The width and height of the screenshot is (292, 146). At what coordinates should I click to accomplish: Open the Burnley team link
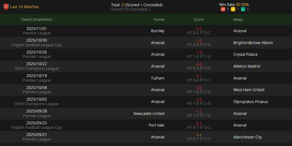click(x=158, y=31)
